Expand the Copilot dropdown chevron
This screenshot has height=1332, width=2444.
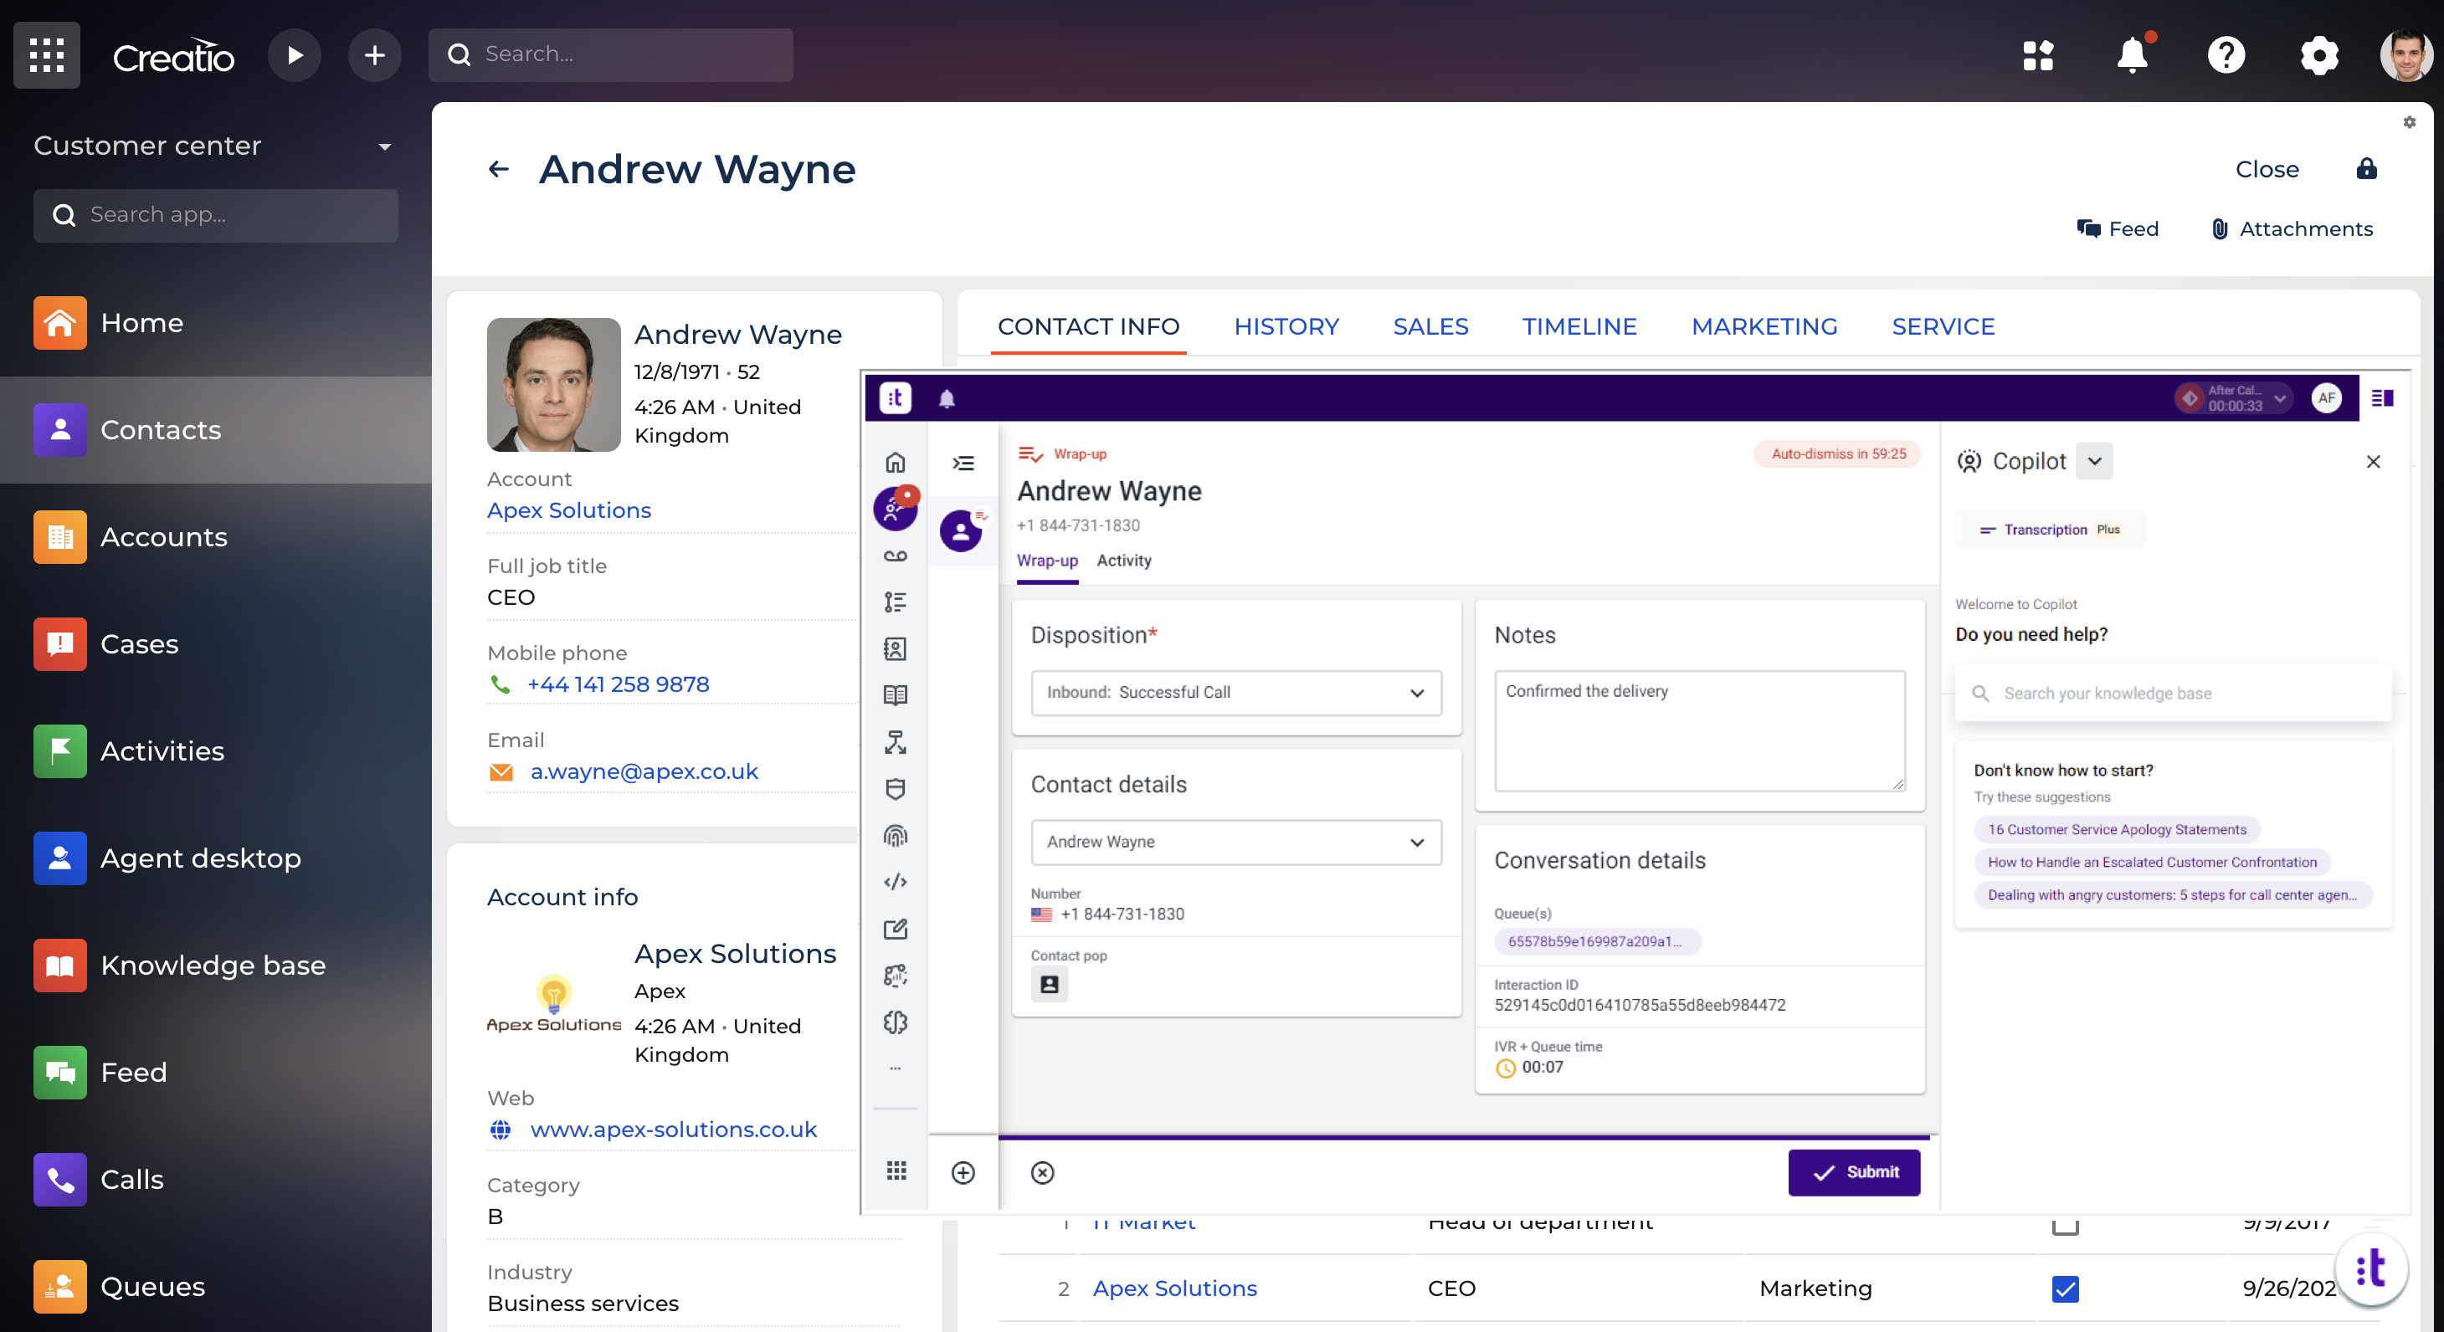pyautogui.click(x=2094, y=461)
